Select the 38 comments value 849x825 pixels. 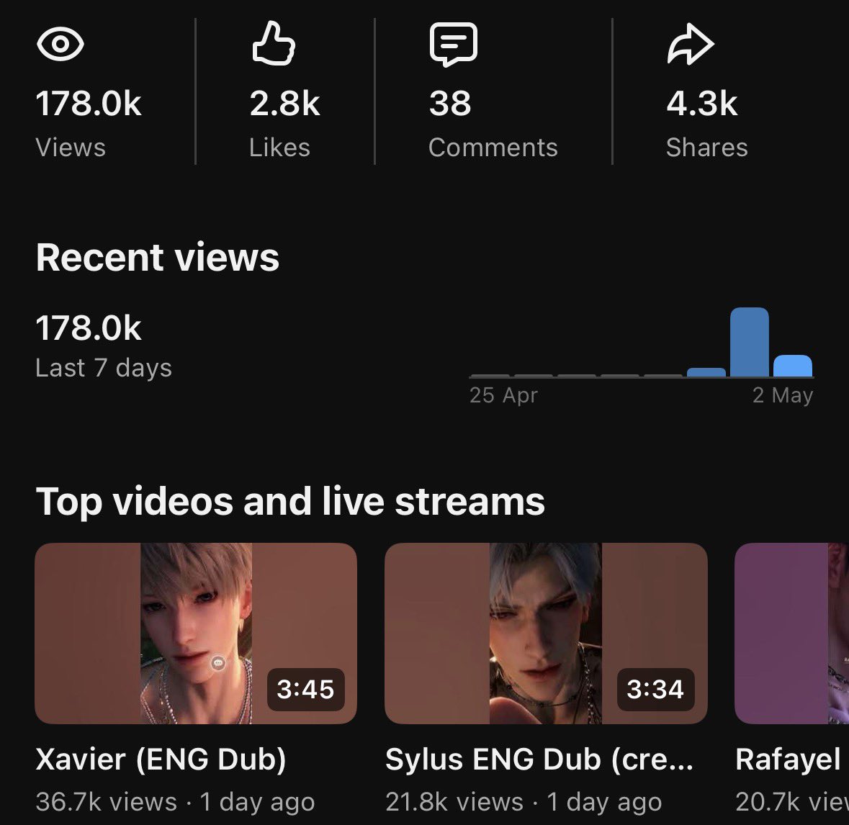pos(450,103)
